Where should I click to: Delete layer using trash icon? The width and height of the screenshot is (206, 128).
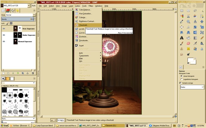click(x=33, y=73)
